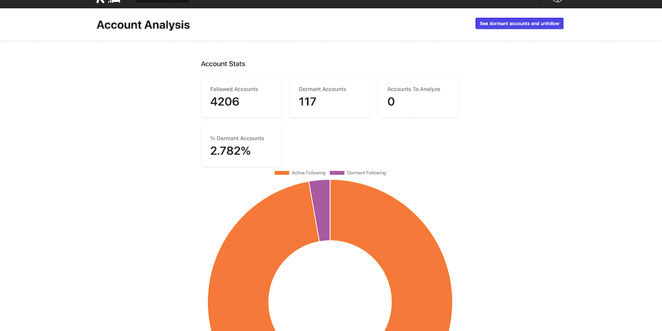Click the Followed Accounts value 4206

tap(224, 101)
